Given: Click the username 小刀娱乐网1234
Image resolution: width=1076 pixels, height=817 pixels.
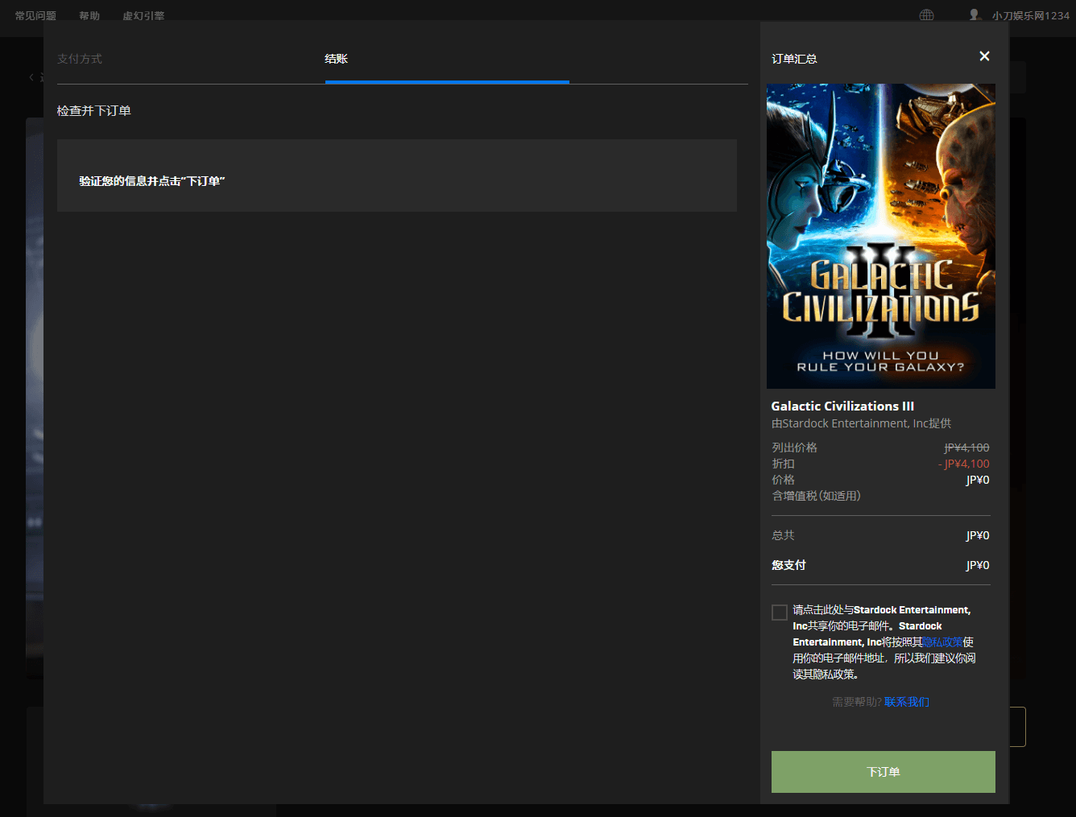Looking at the screenshot, I should 1031,15.
